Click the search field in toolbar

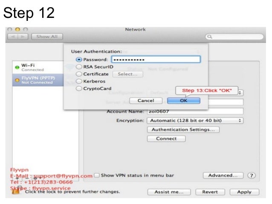[x=234, y=37]
